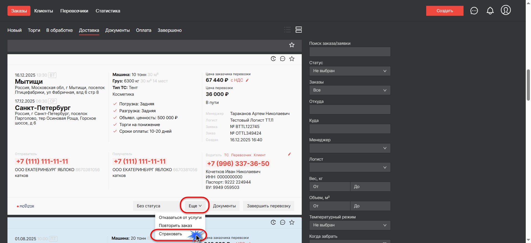The height and width of the screenshot is (243, 531).
Task: Open the chat messages icon in header
Action: coord(474,11)
